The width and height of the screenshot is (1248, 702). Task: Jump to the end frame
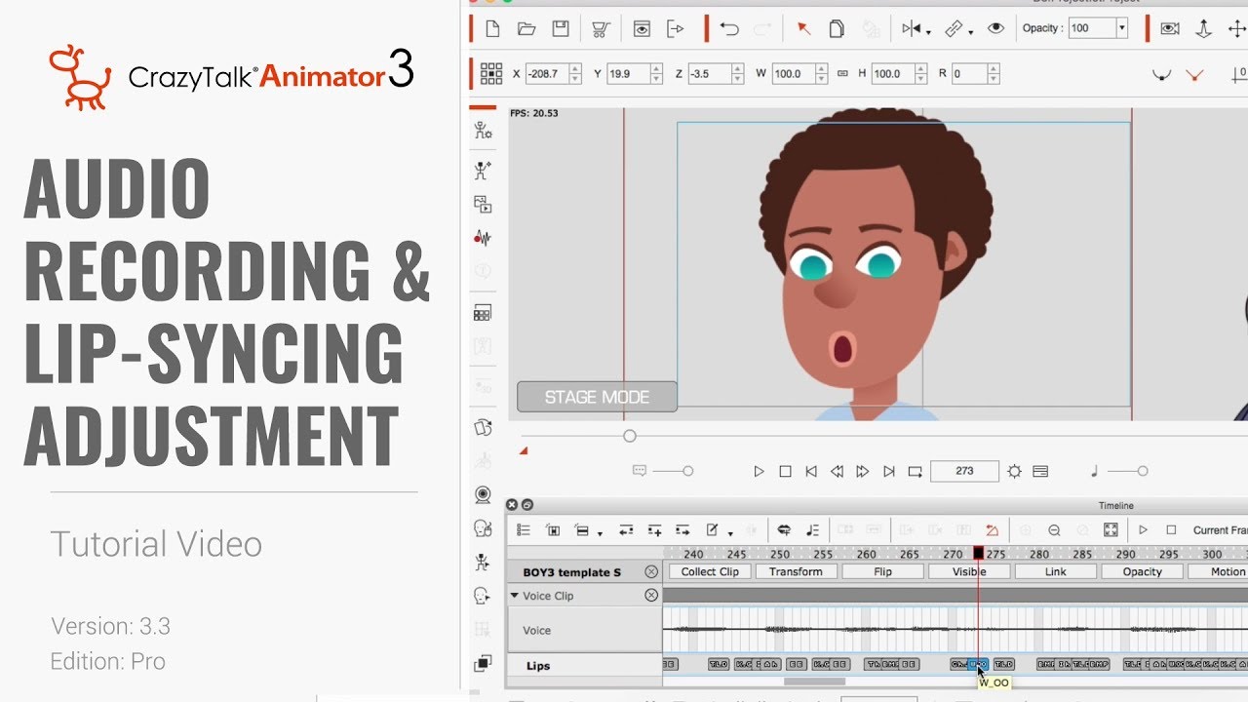888,471
